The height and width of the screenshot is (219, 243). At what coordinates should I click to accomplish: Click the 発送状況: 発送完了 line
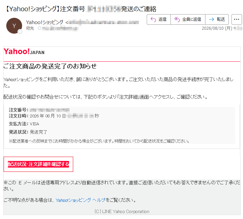click(x=28, y=132)
